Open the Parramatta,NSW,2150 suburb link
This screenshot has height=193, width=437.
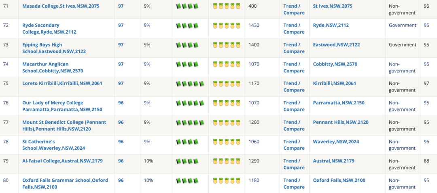339,103
